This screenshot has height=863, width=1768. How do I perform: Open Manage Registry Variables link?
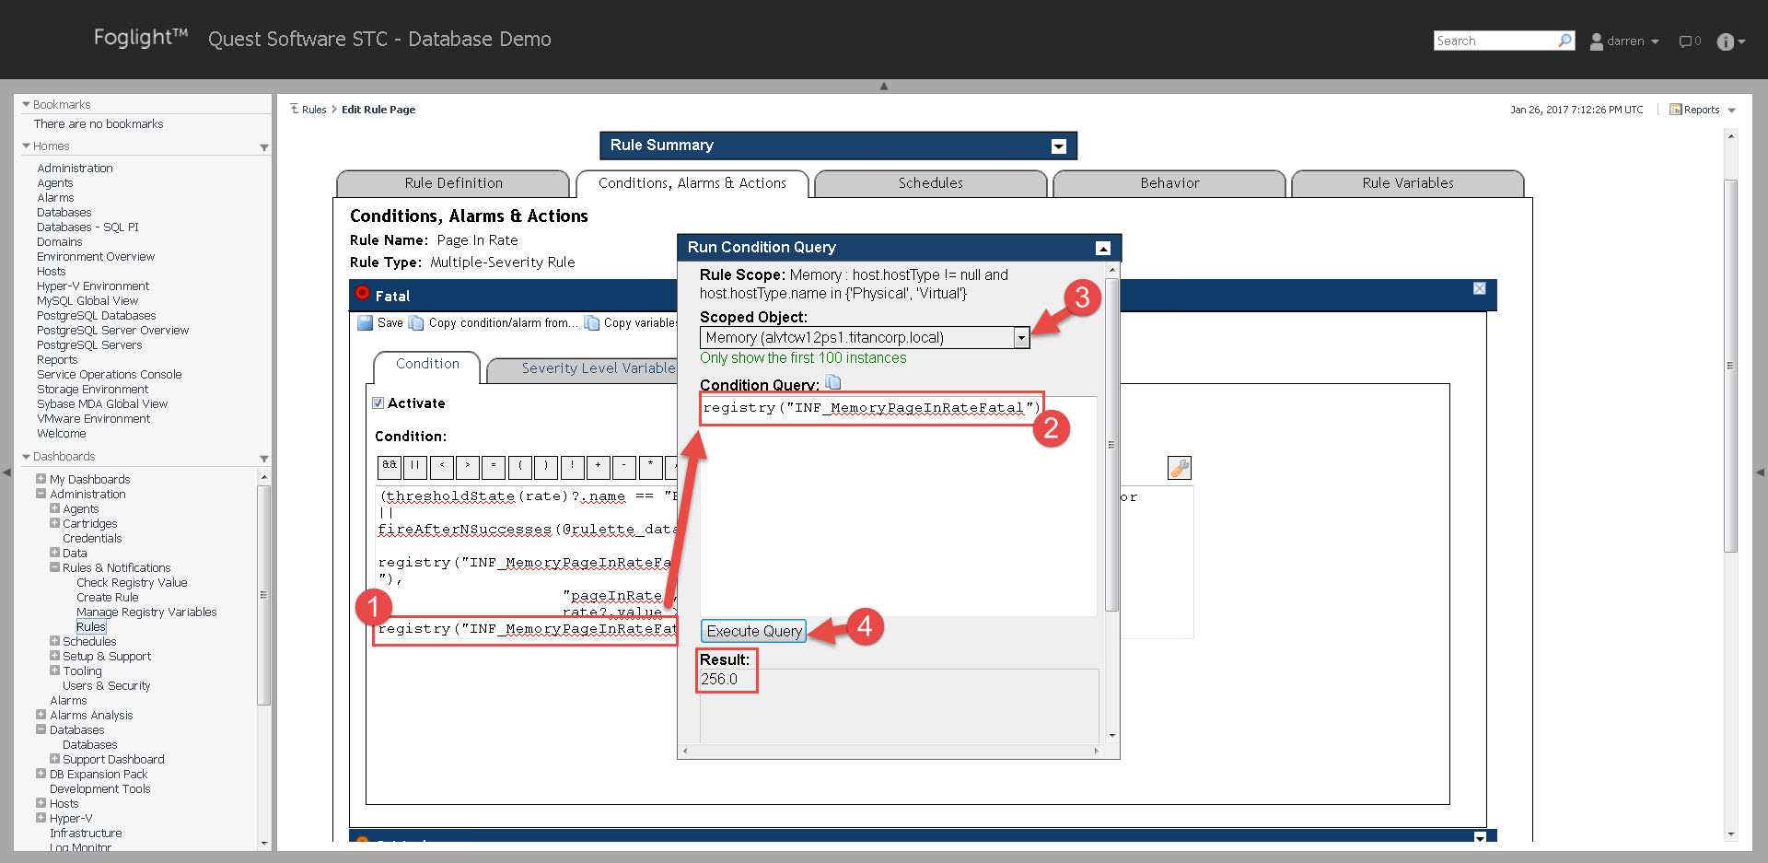pos(146,612)
